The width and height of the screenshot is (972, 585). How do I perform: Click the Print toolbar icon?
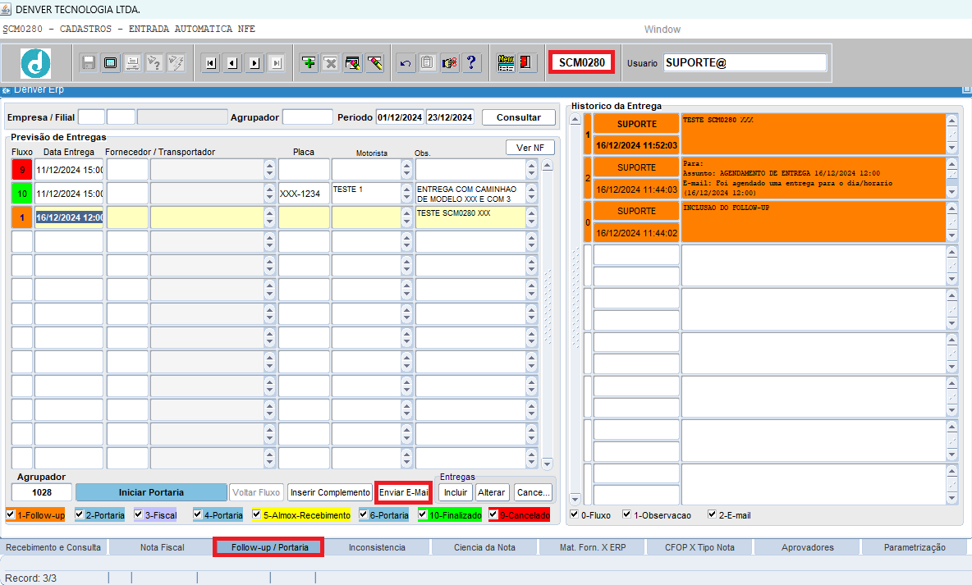(132, 62)
